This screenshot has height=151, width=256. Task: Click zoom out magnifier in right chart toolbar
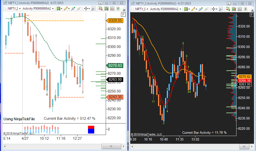tap(206, 9)
